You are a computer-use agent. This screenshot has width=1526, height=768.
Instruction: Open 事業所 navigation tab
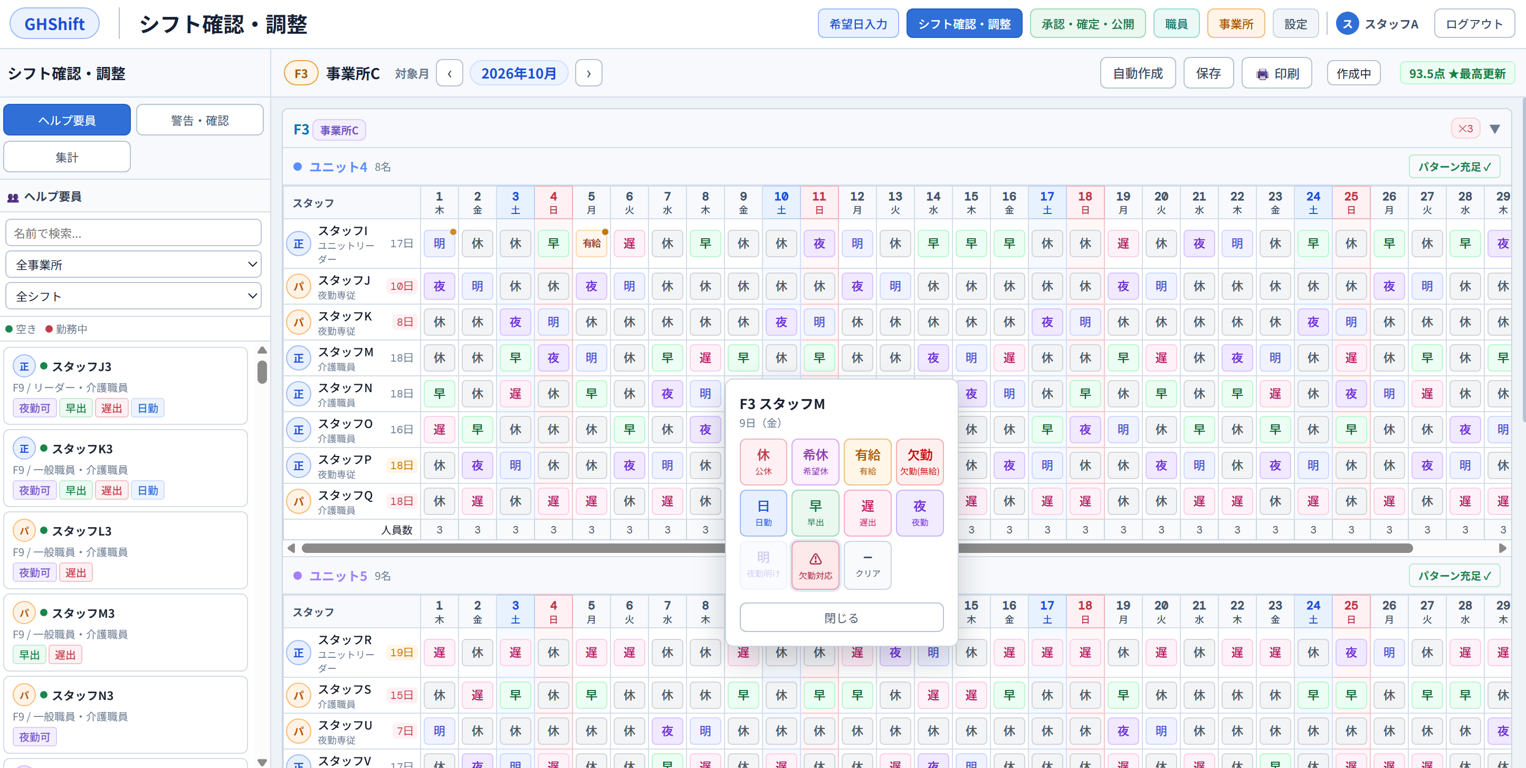(1236, 24)
